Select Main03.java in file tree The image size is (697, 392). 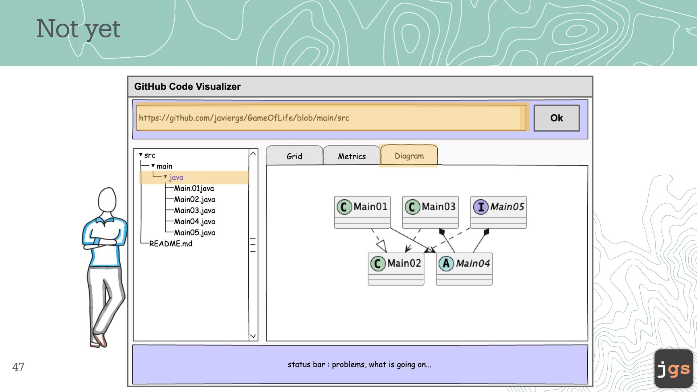click(194, 211)
